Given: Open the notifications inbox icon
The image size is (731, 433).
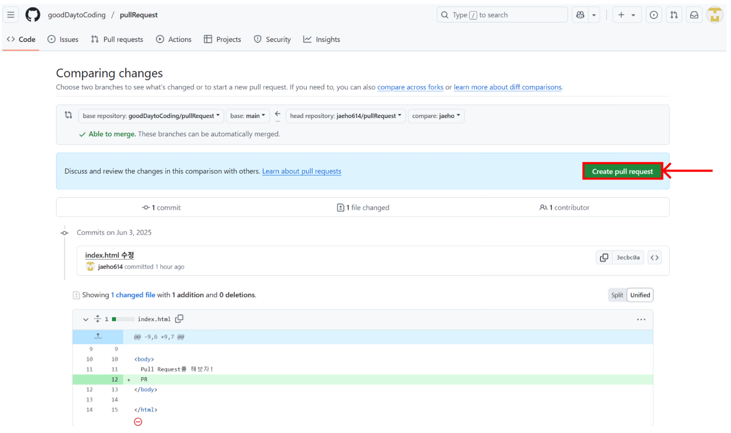Looking at the screenshot, I should coord(694,15).
